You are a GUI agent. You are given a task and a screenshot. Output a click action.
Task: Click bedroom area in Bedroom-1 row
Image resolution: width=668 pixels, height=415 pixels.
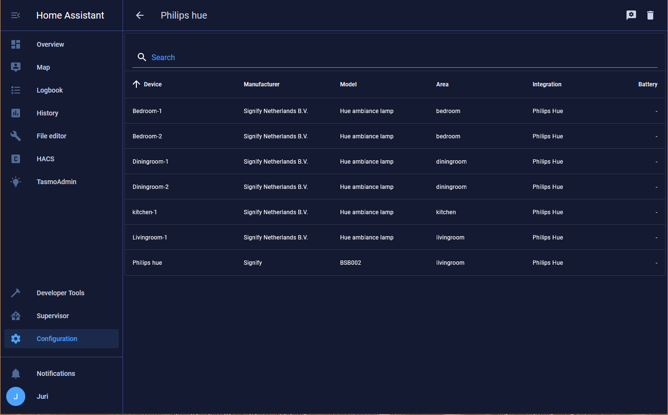(448, 111)
